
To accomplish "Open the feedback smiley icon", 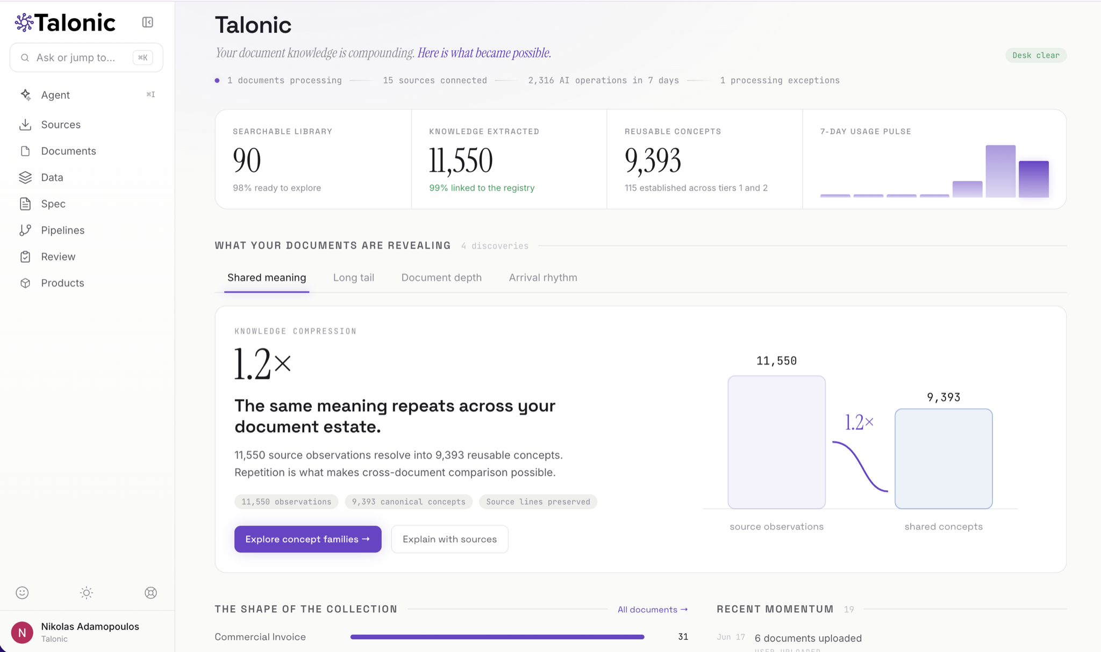I will point(22,592).
